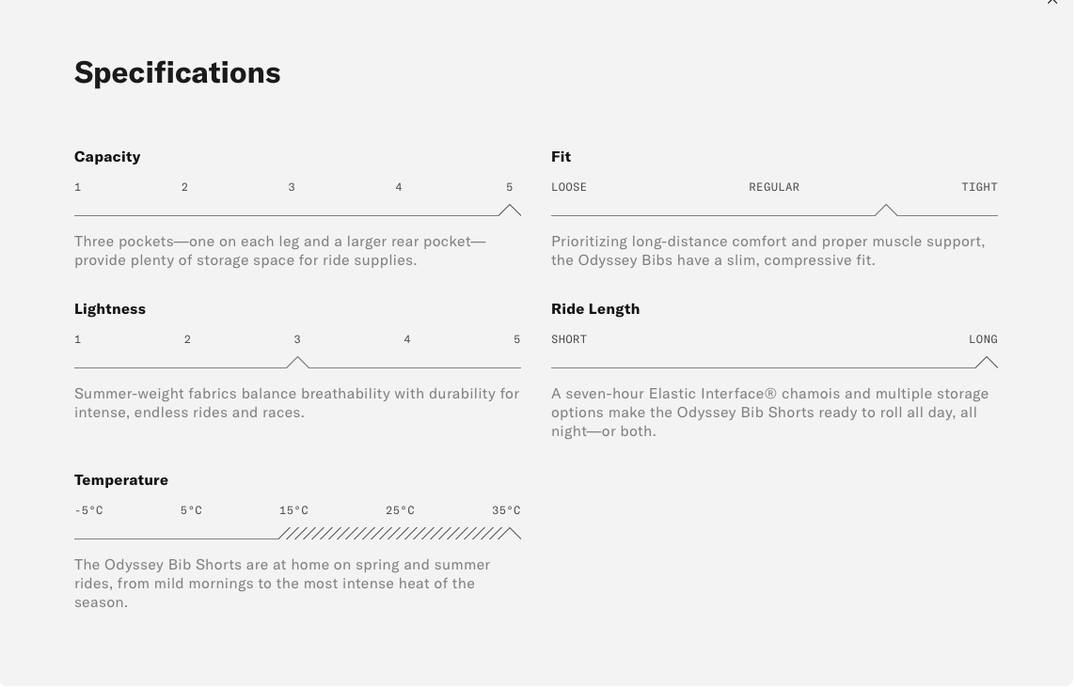The height and width of the screenshot is (687, 1076).
Task: Select the LOOSE label on Fit scale
Action: (569, 187)
